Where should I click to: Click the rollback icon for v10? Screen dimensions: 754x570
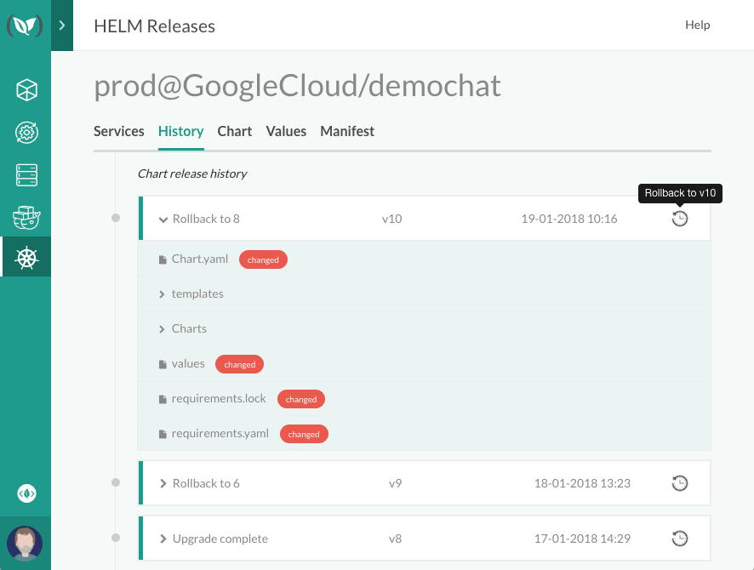tap(679, 219)
